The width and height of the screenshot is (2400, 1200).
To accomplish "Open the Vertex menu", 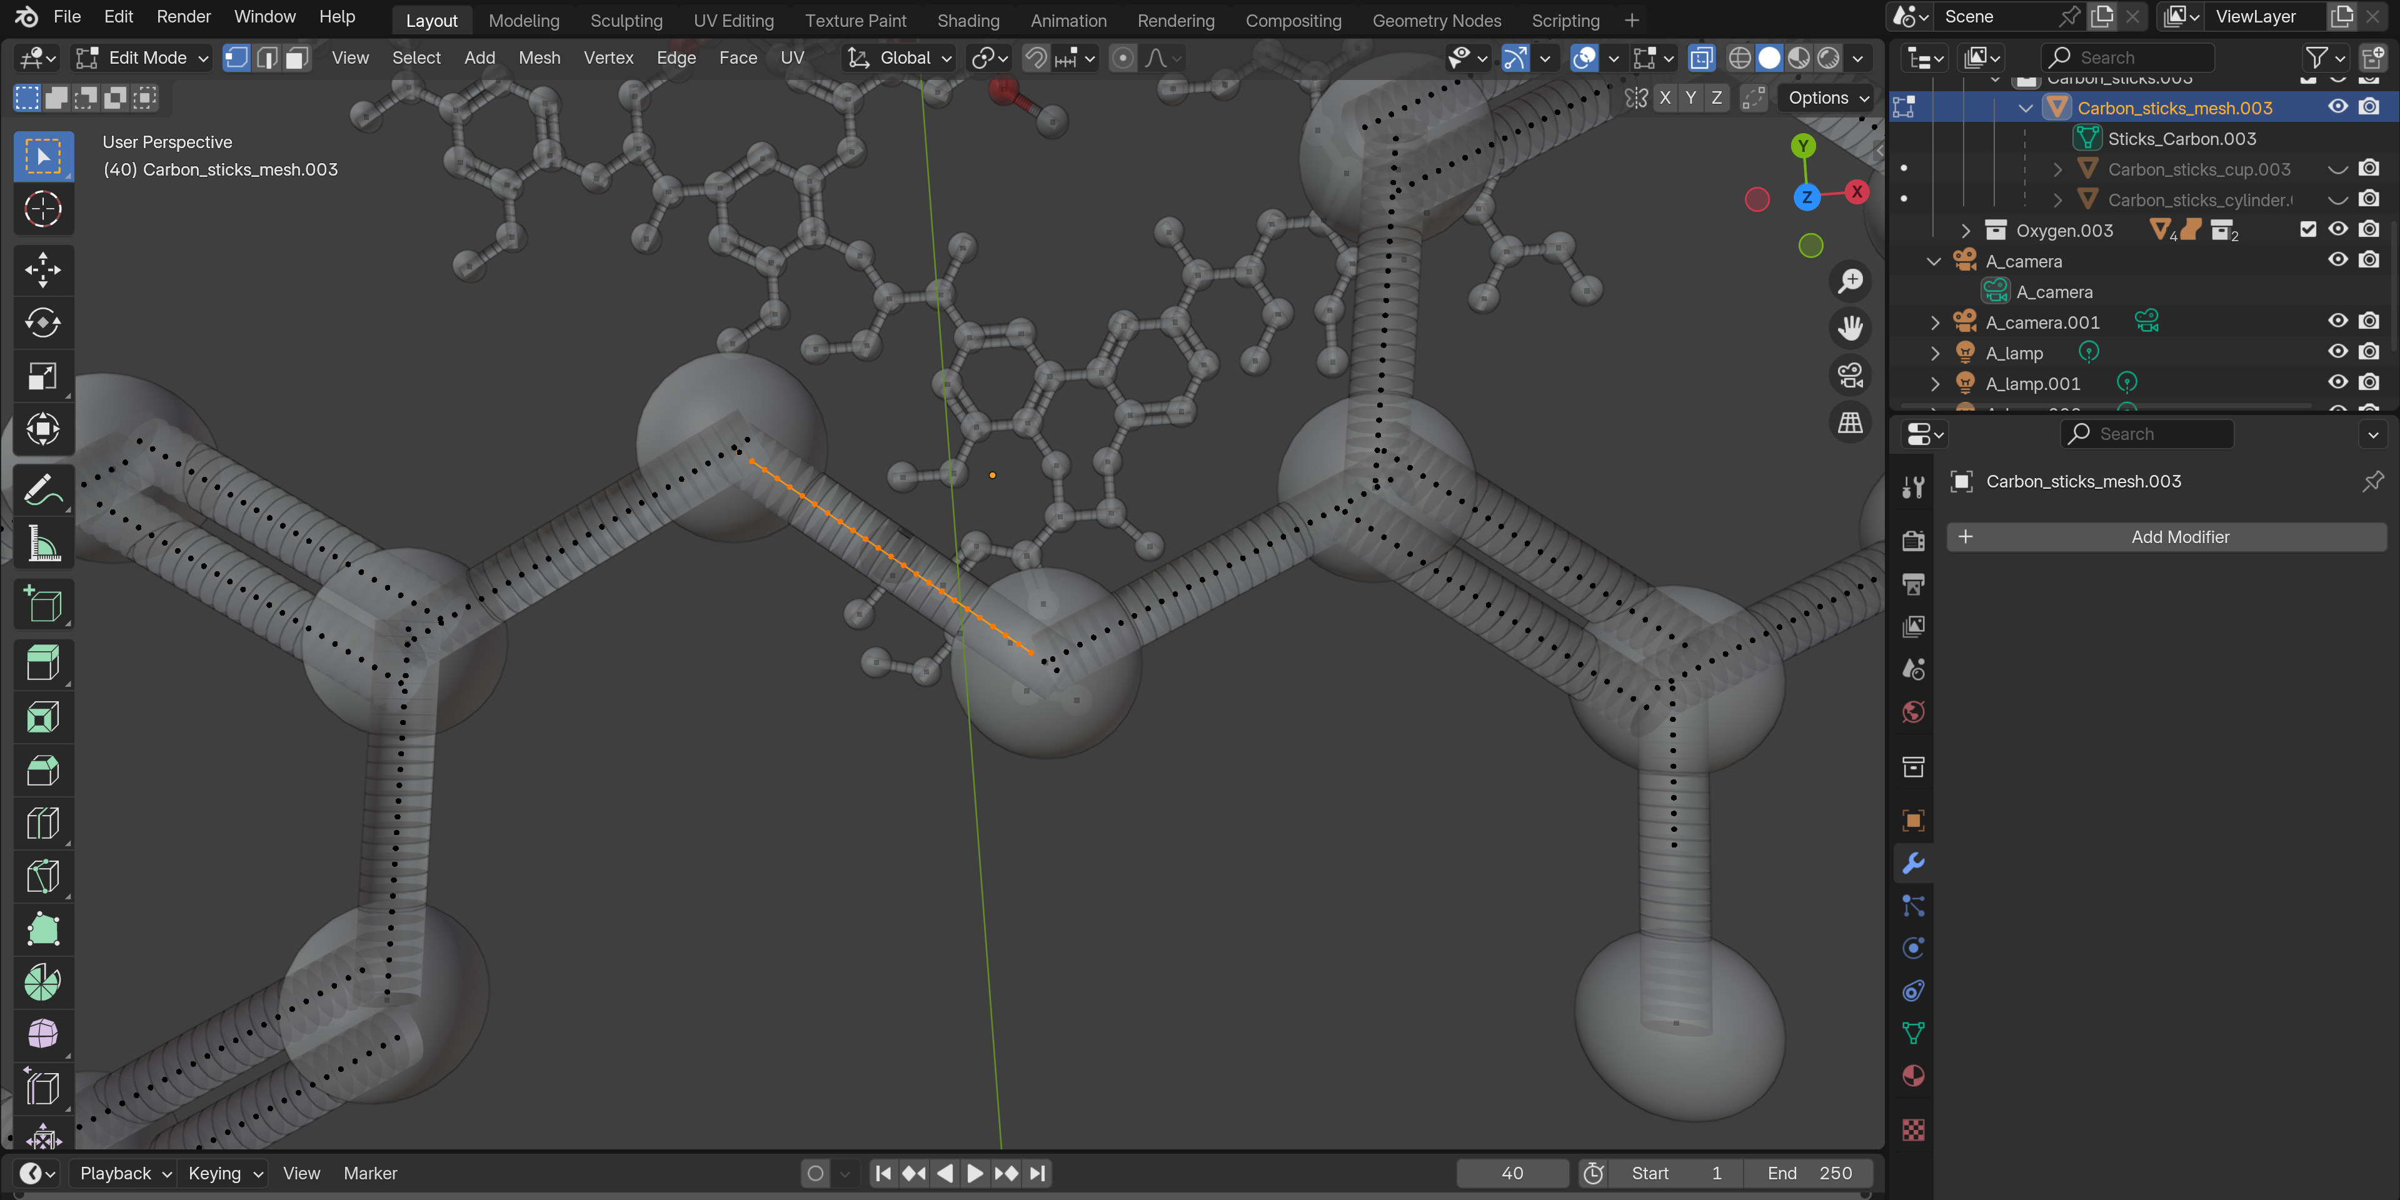I will pyautogui.click(x=608, y=57).
